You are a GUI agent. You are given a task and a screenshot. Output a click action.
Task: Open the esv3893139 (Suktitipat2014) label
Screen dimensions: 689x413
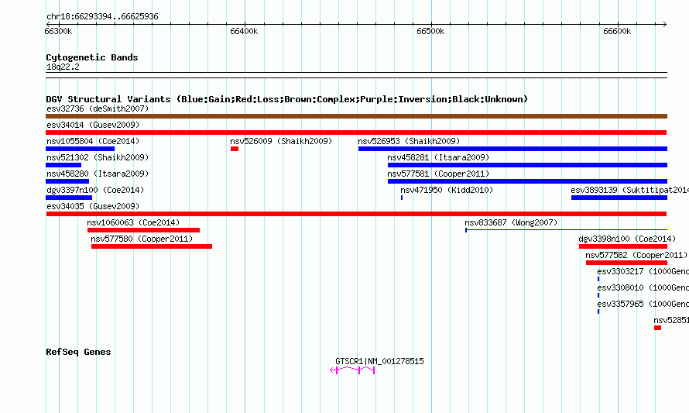(629, 190)
